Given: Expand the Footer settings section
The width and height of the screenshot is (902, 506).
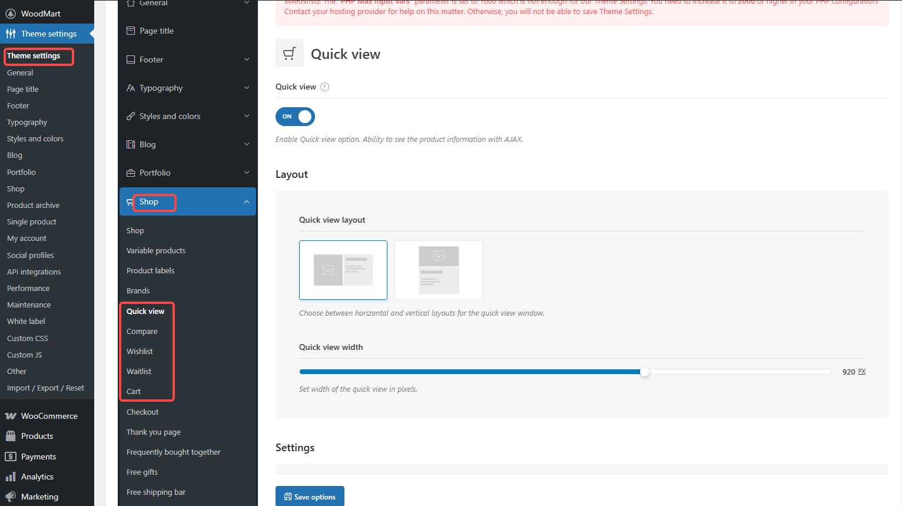Looking at the screenshot, I should (x=247, y=59).
